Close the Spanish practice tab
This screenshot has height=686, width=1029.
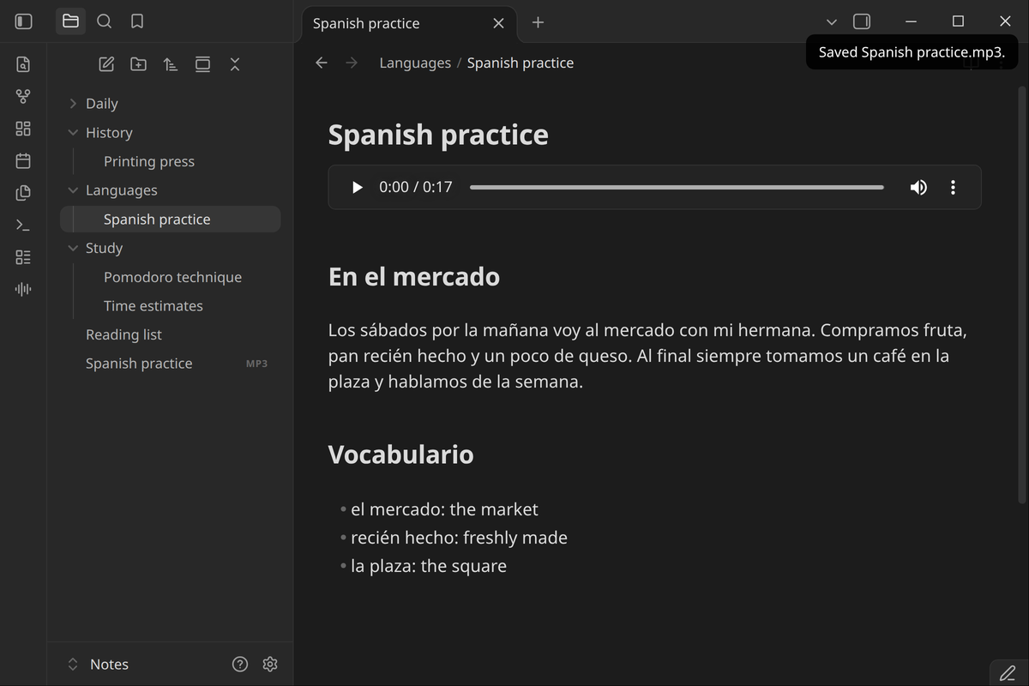pos(498,23)
